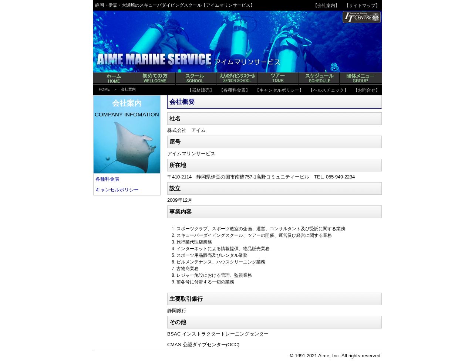Click the 主要取引銀行 section header
475x361 pixels.
pos(274,299)
